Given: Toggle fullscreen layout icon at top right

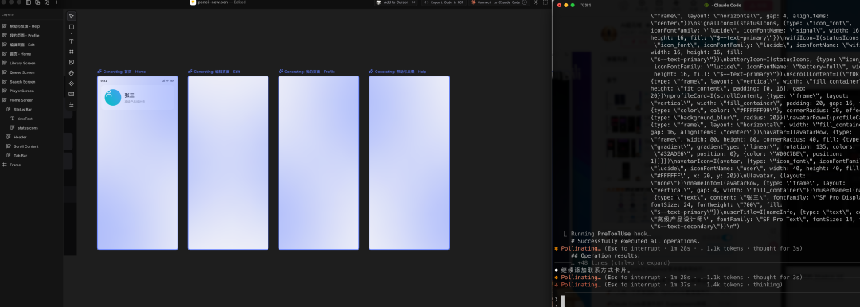Looking at the screenshot, I should tap(545, 2).
